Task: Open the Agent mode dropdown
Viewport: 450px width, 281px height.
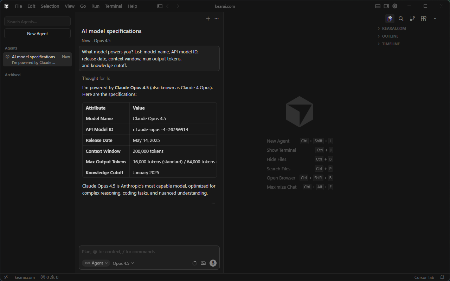Action: pos(96,263)
